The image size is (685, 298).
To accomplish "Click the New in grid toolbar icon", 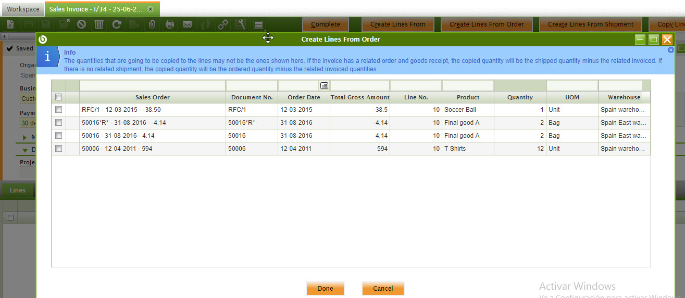I will coord(28,24).
